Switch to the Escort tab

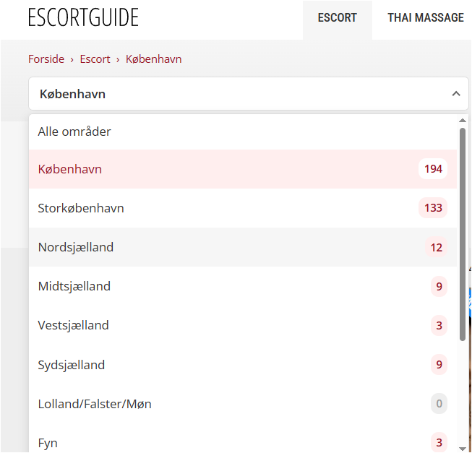(337, 20)
